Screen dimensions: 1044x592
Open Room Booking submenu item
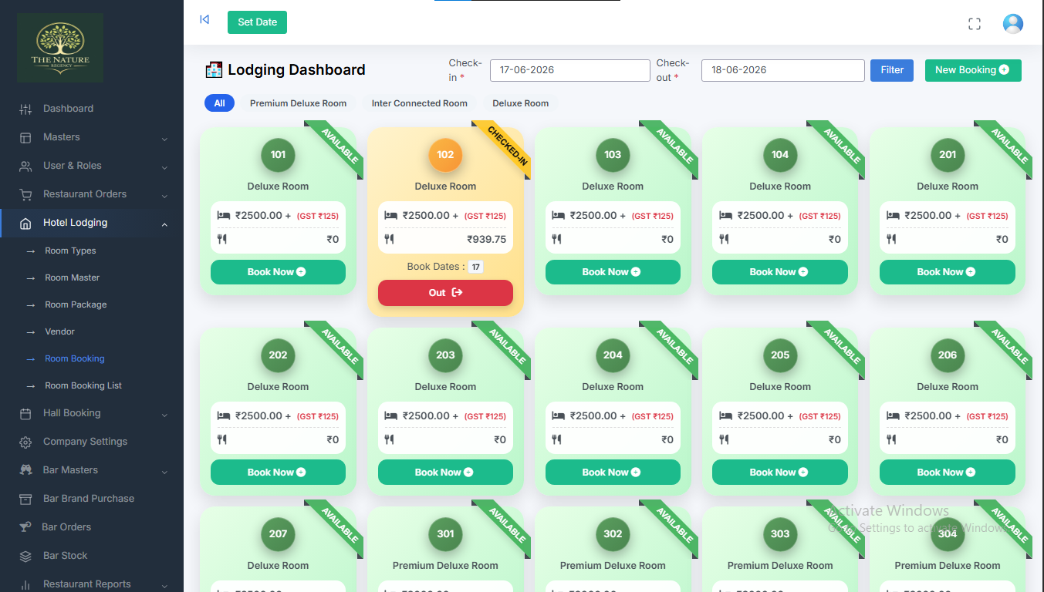75,358
